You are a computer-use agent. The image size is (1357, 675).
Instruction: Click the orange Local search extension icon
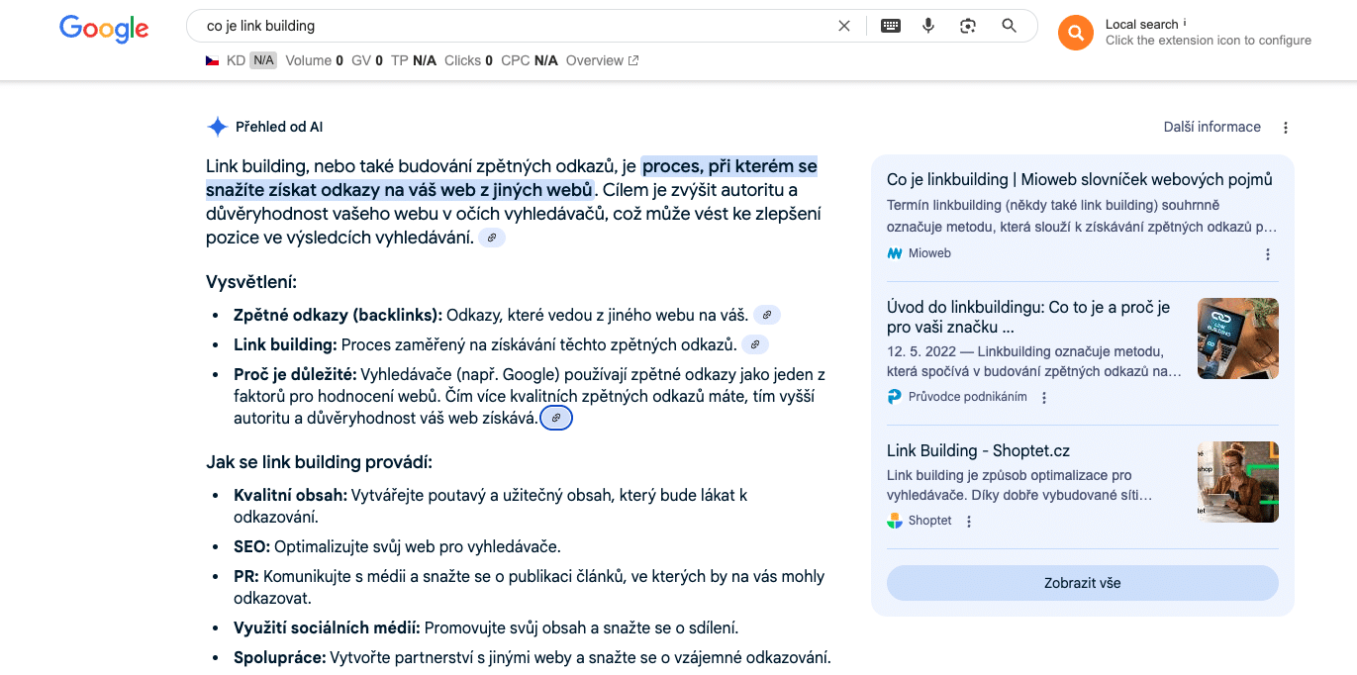pos(1075,33)
